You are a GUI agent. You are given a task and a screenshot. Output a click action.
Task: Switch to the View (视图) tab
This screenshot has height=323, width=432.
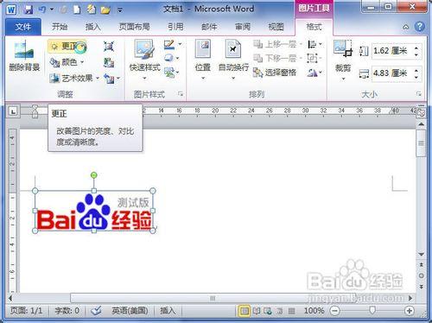point(276,27)
